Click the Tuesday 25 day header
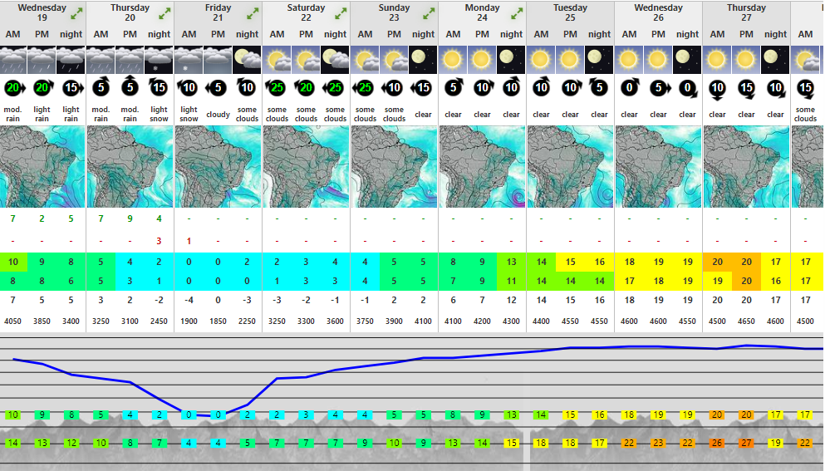Screen dimensions: 825x471 [570, 12]
